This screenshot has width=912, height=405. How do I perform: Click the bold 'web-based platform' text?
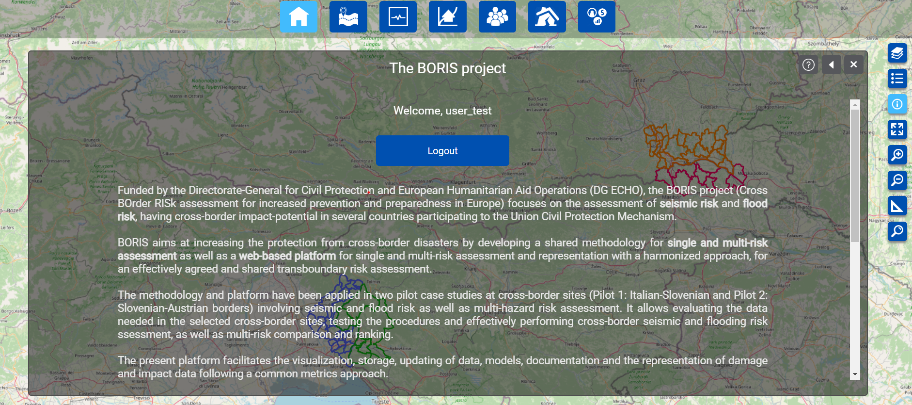pos(287,256)
